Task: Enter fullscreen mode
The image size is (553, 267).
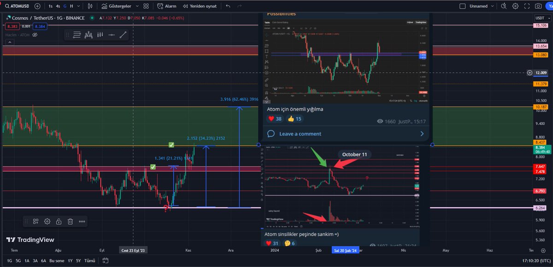Action: tap(527, 6)
